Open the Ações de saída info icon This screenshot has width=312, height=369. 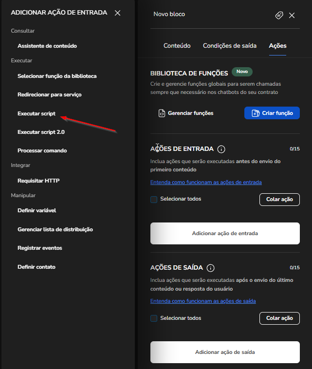210,268
